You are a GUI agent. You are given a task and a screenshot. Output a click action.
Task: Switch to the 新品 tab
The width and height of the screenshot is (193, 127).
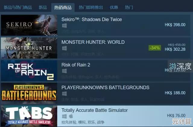pyautogui.click(x=43, y=8)
